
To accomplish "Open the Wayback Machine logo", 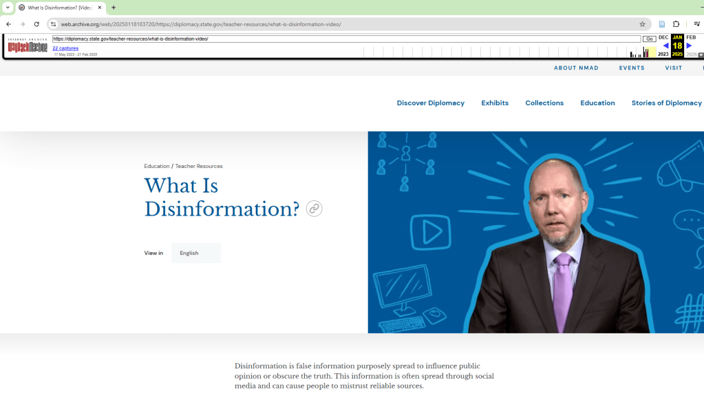I will click(28, 47).
